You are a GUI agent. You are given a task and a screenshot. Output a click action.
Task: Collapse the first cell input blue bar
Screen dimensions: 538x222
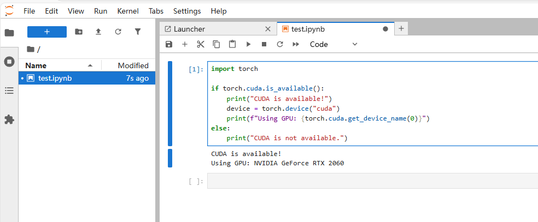(170, 104)
